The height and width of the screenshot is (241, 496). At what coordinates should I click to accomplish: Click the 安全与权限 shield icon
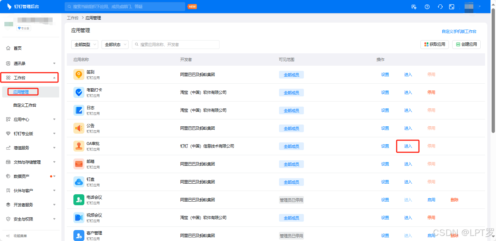8,219
